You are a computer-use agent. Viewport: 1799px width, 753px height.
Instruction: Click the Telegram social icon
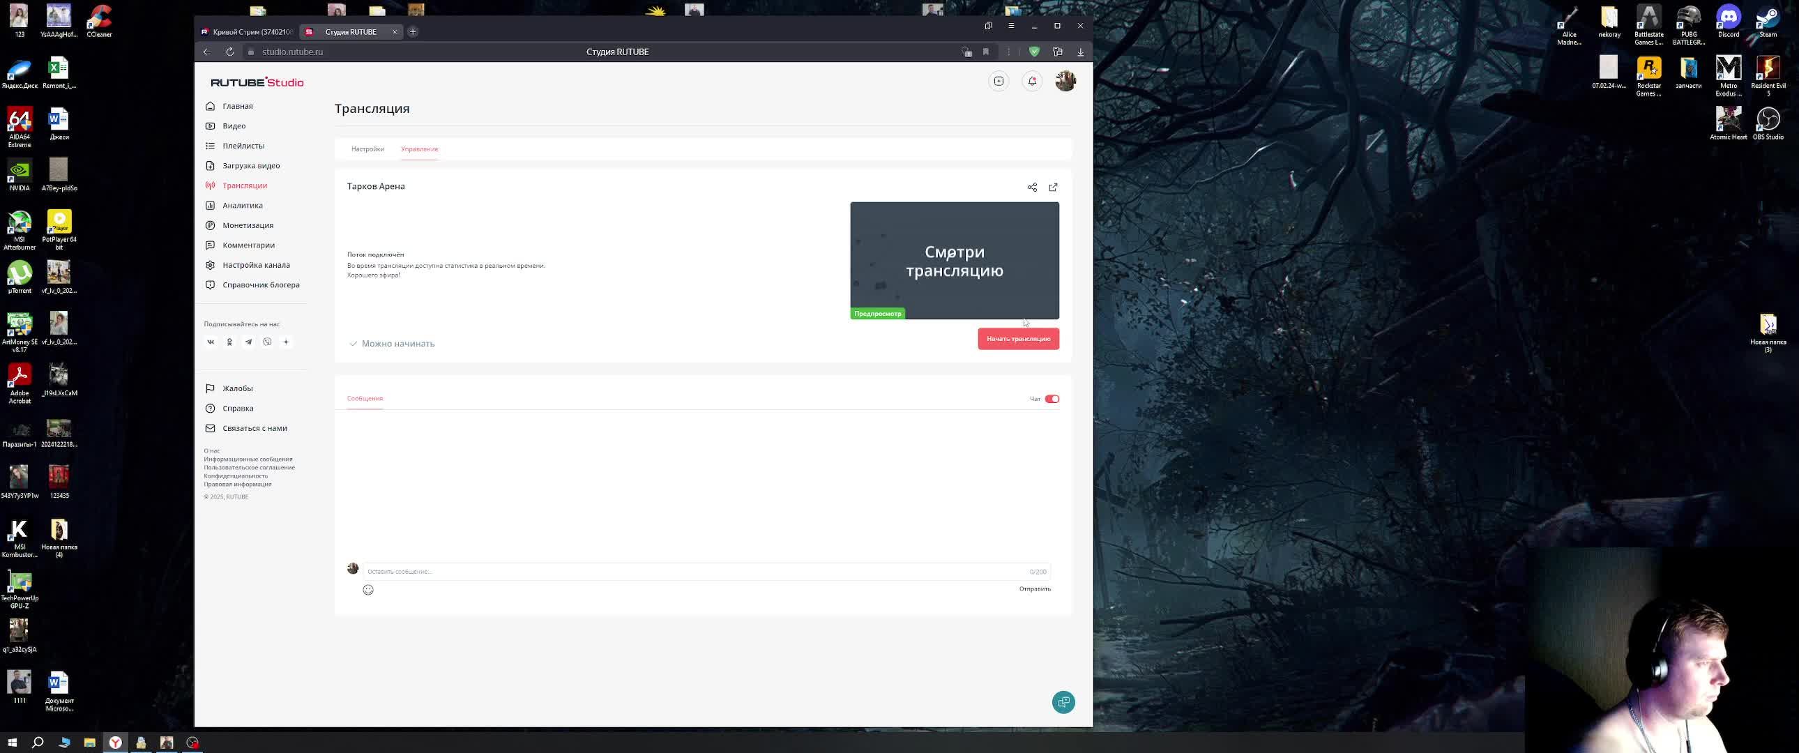248,342
